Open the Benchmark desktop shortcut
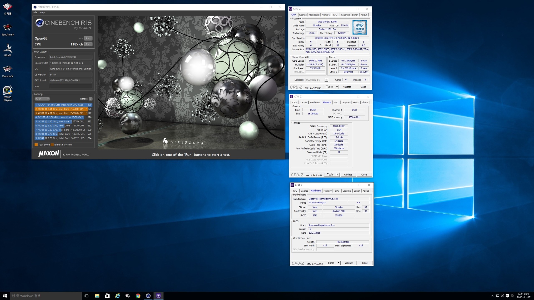The height and width of the screenshot is (300, 534). [8, 29]
